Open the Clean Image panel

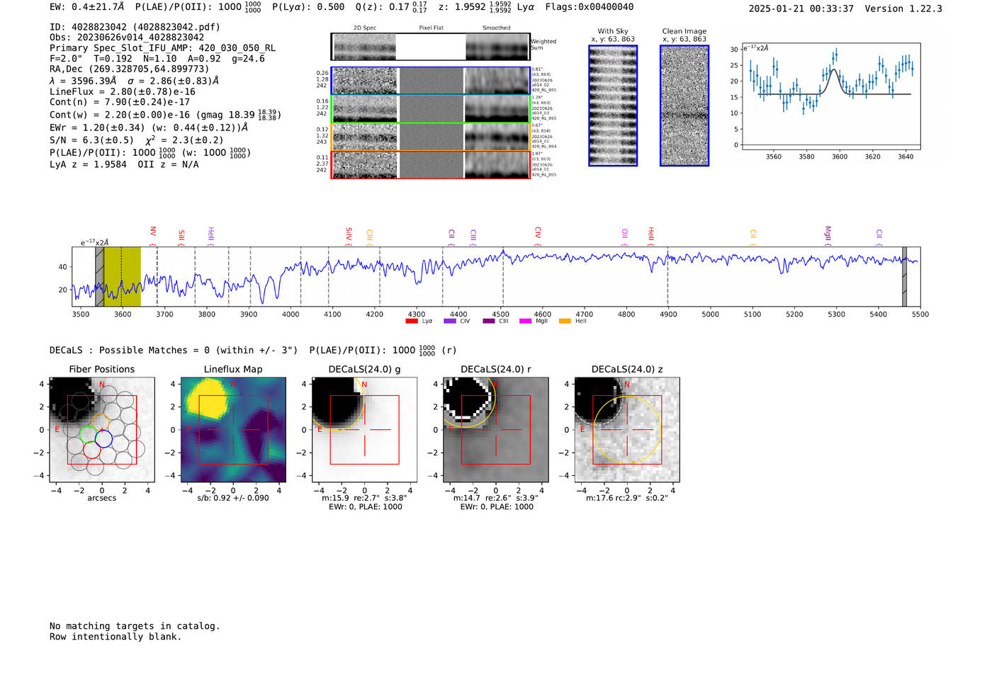pos(684,106)
